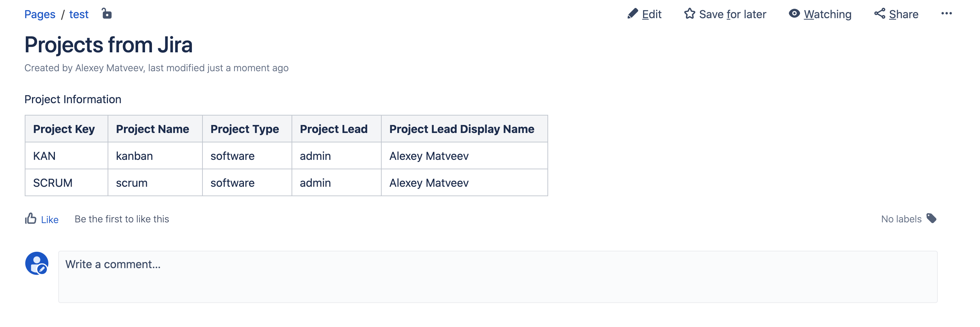This screenshot has width=980, height=327.
Task: Click Save for later text
Action: click(732, 15)
